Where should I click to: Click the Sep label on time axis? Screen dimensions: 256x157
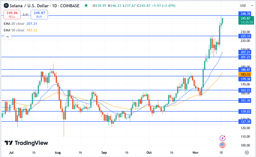[104, 153]
